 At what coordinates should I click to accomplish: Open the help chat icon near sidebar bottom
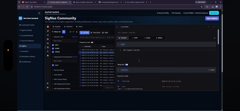click(x=48, y=84)
